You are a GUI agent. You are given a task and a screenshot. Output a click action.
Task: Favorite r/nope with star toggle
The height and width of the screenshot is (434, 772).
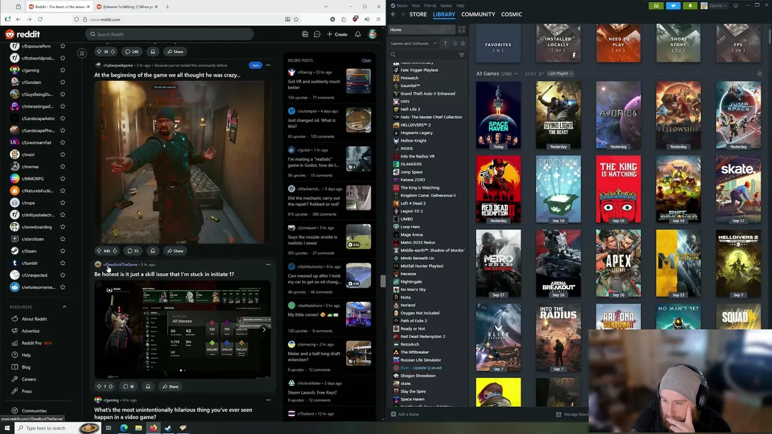(x=62, y=203)
